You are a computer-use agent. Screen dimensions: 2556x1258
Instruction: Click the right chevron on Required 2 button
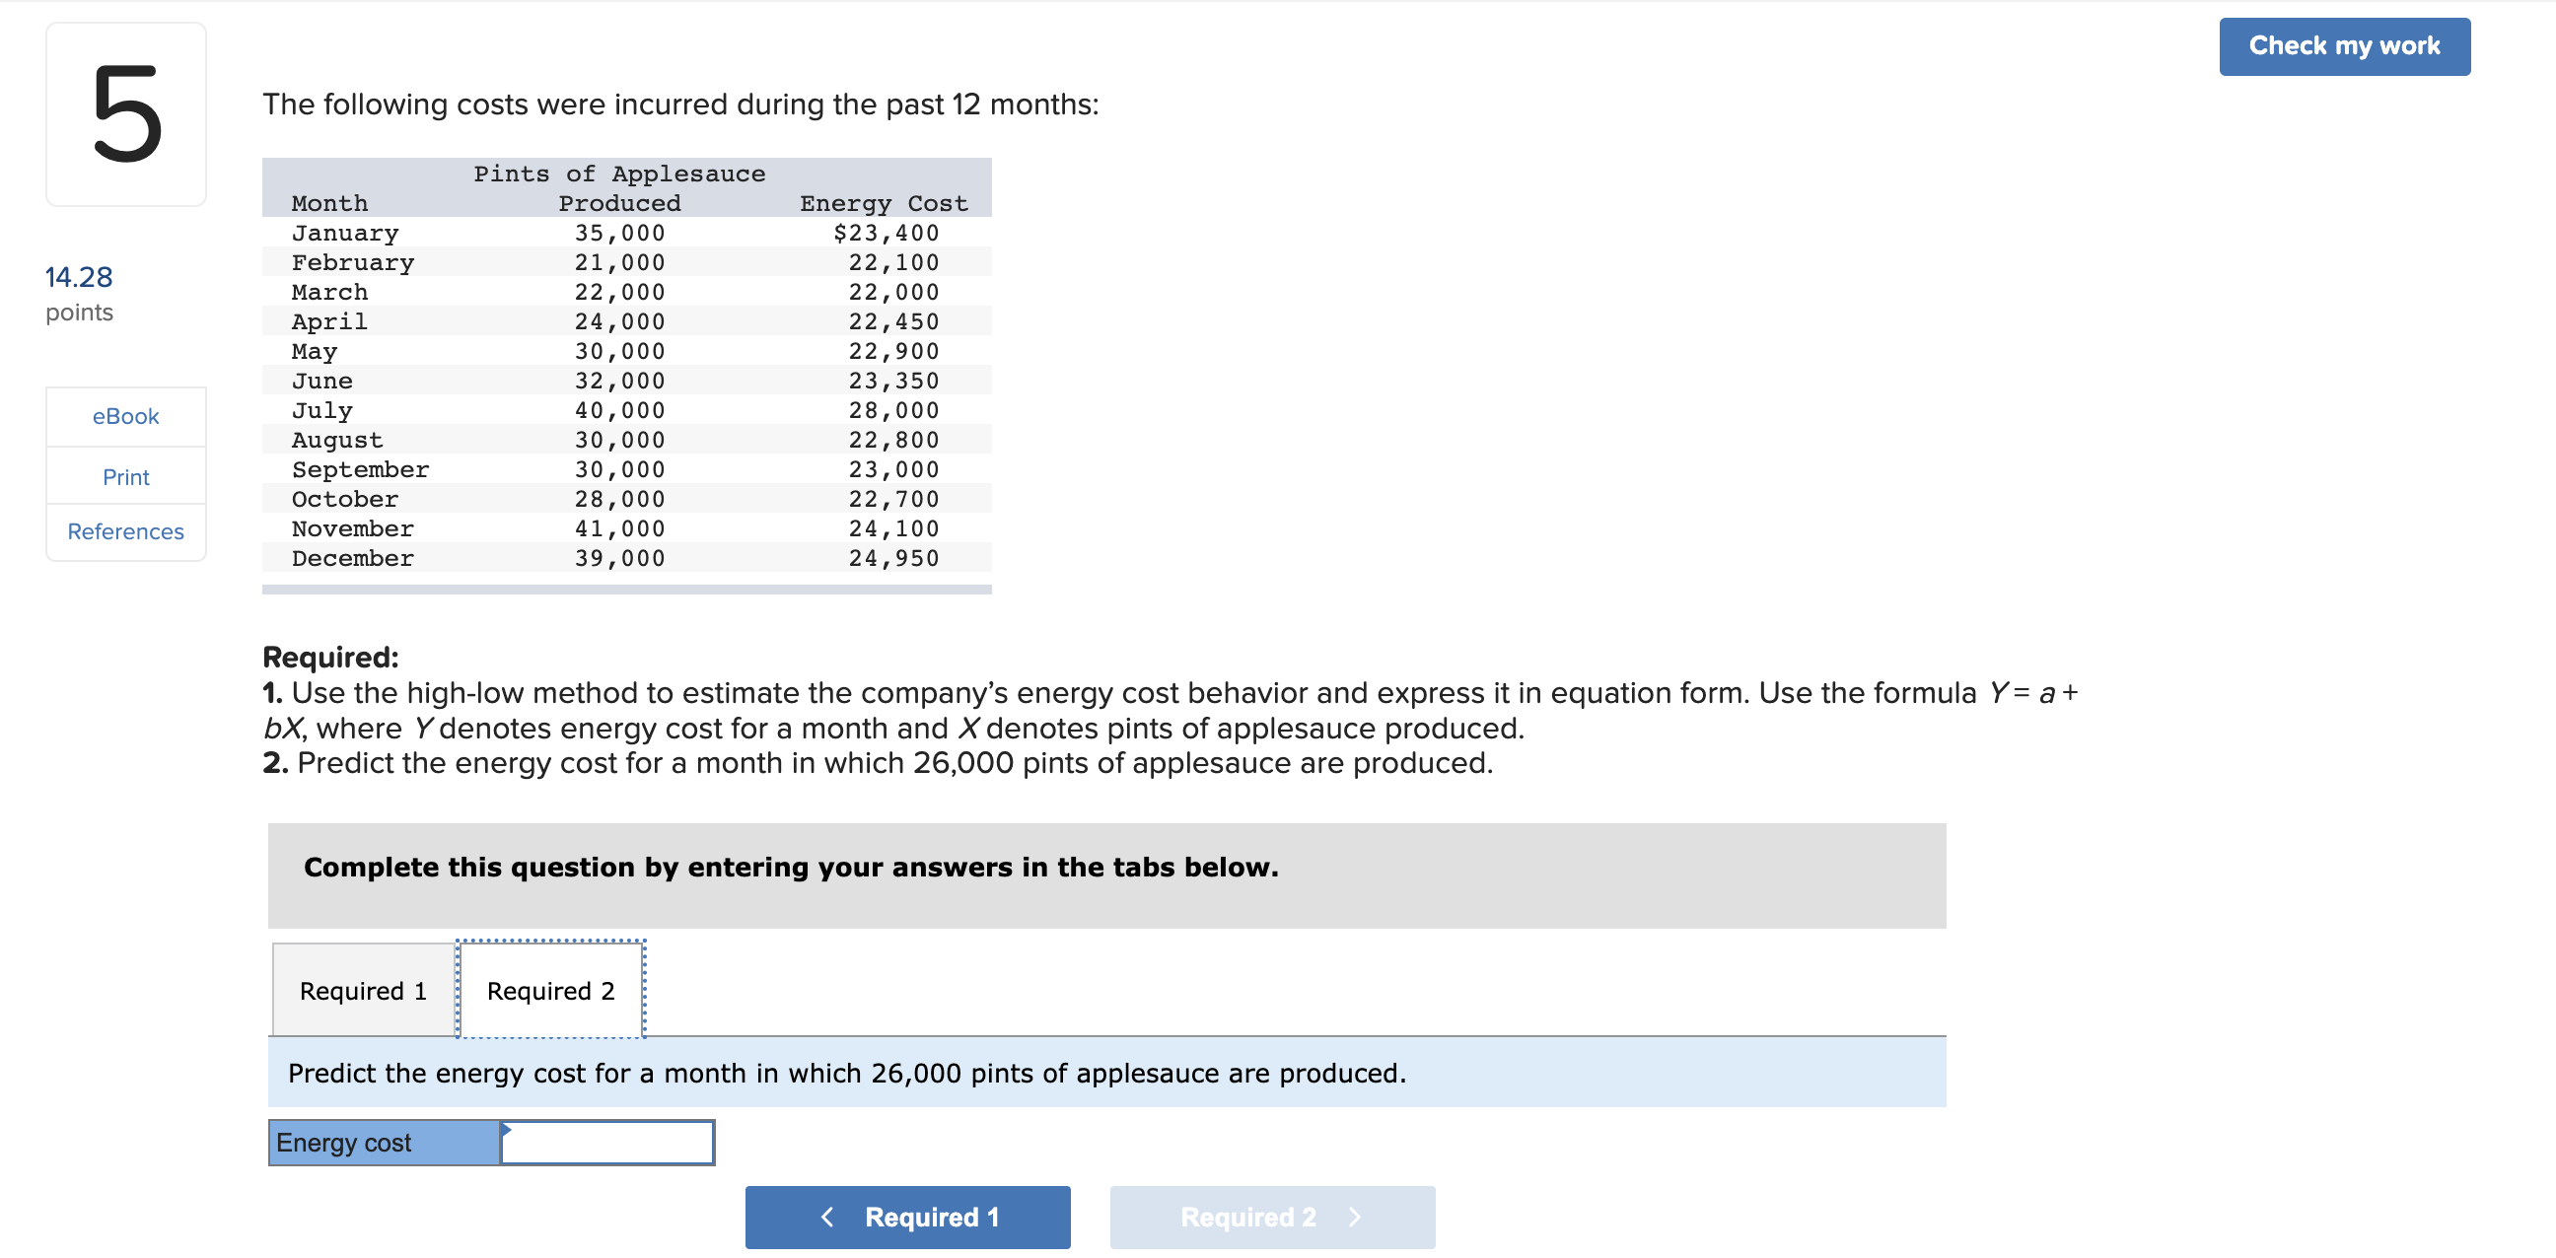point(1355,1217)
